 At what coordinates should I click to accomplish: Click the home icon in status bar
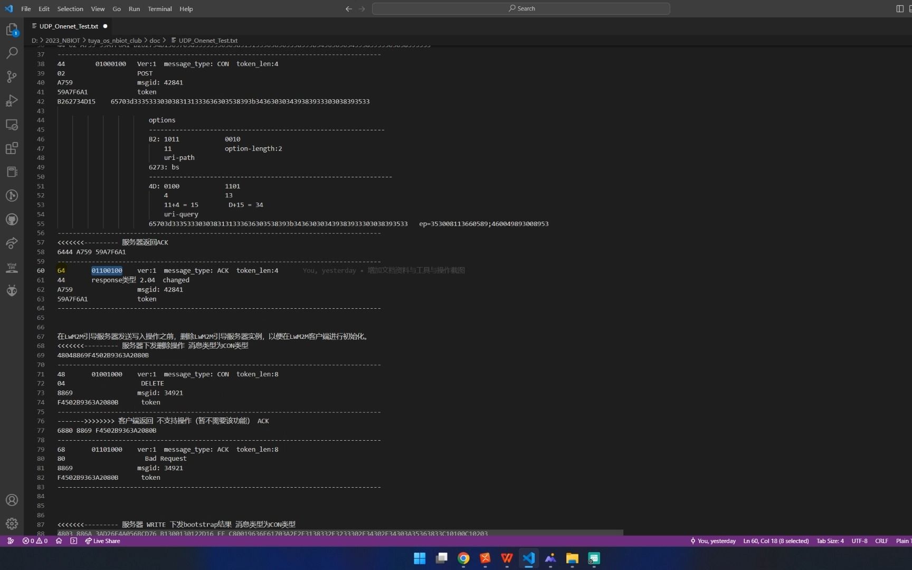[x=59, y=541]
